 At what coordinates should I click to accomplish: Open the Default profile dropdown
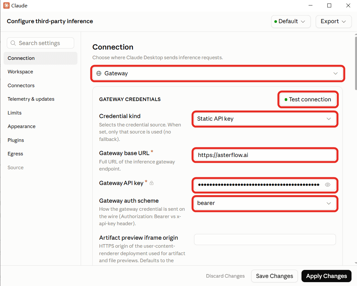291,22
